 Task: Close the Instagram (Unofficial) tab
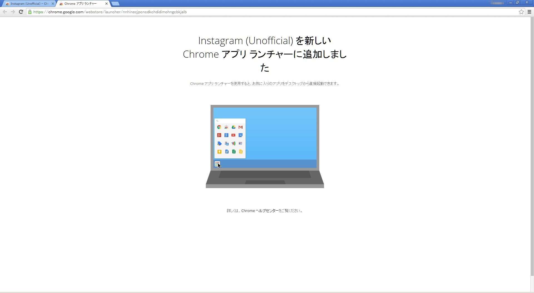tap(53, 4)
